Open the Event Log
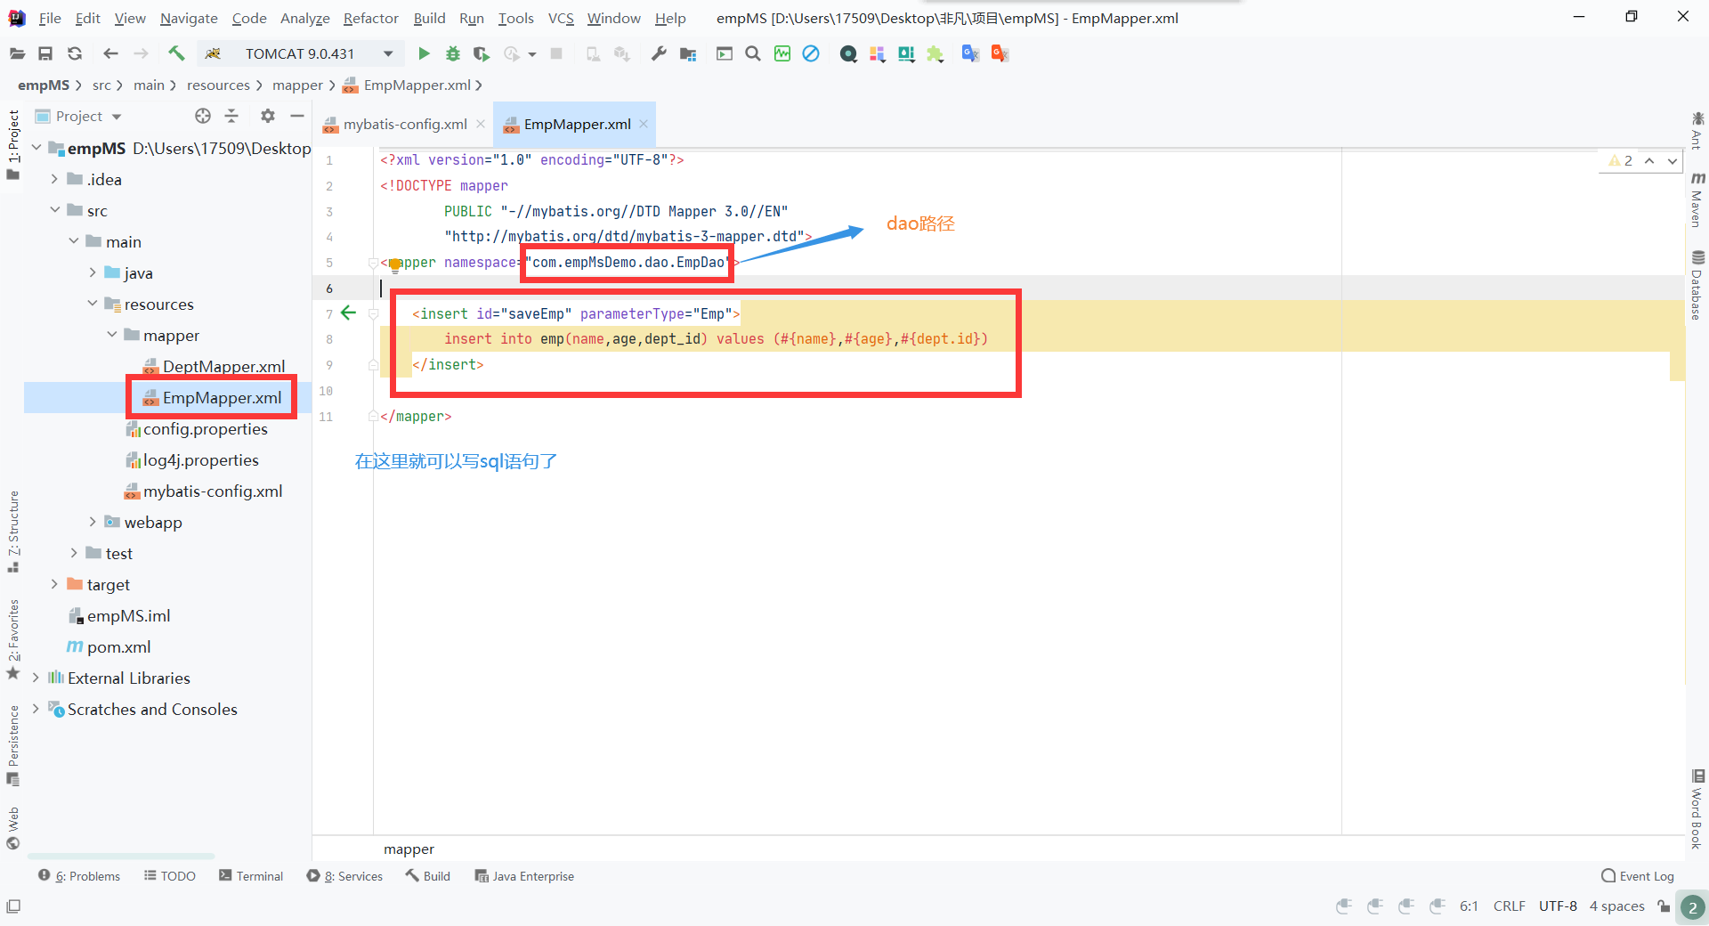This screenshot has height=926, width=1709. click(x=1638, y=876)
